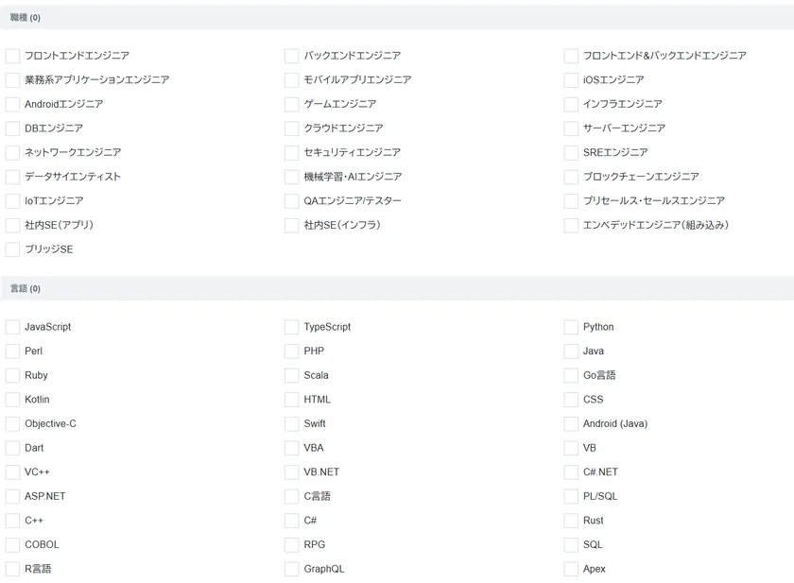This screenshot has height=583, width=794.
Task: Check Androidエンジニア in the job list
Action: [12, 104]
